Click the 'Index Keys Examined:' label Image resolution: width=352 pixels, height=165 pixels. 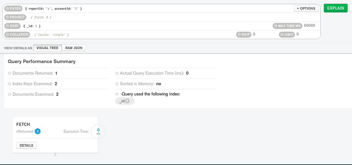(x=33, y=84)
